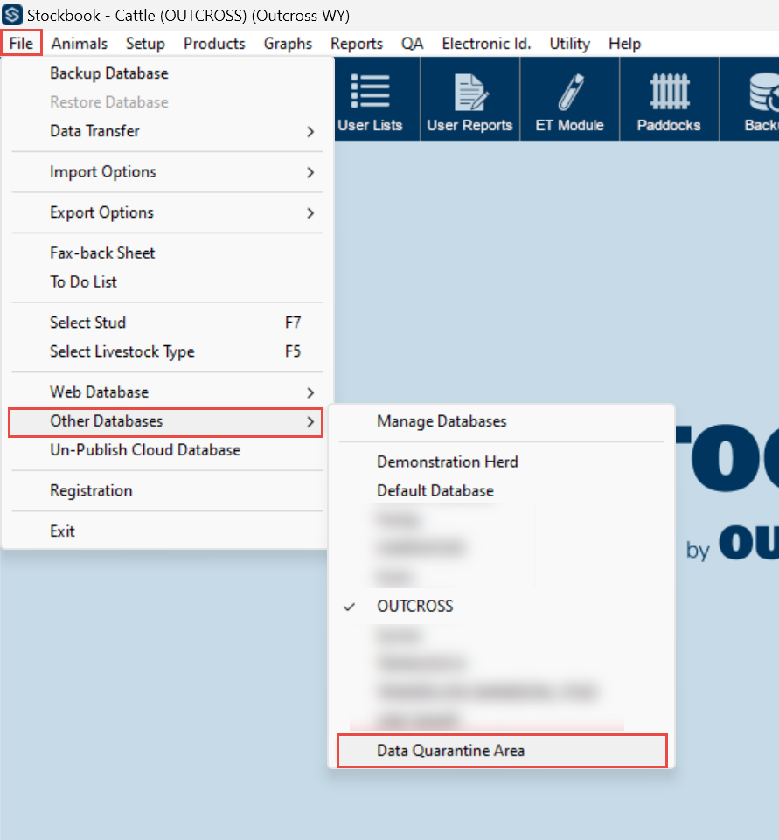Screen dimensions: 779x840
Task: Select the checked OUTCROSS database entry
Action: [x=414, y=606]
